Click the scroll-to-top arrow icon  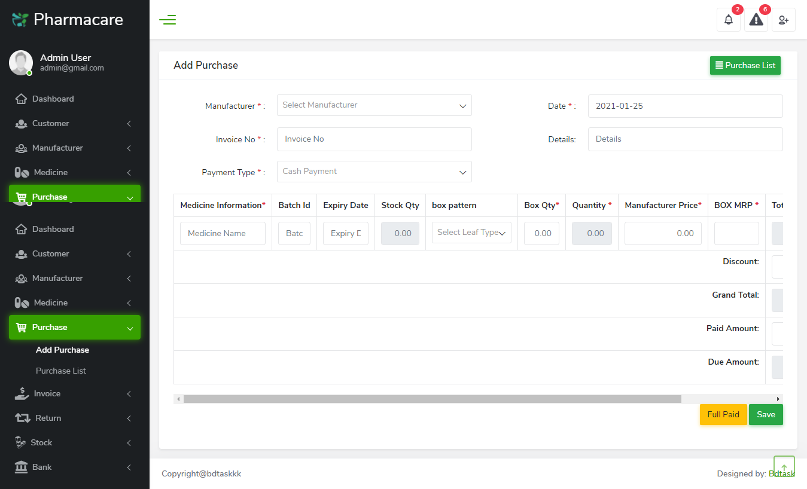coord(784,467)
